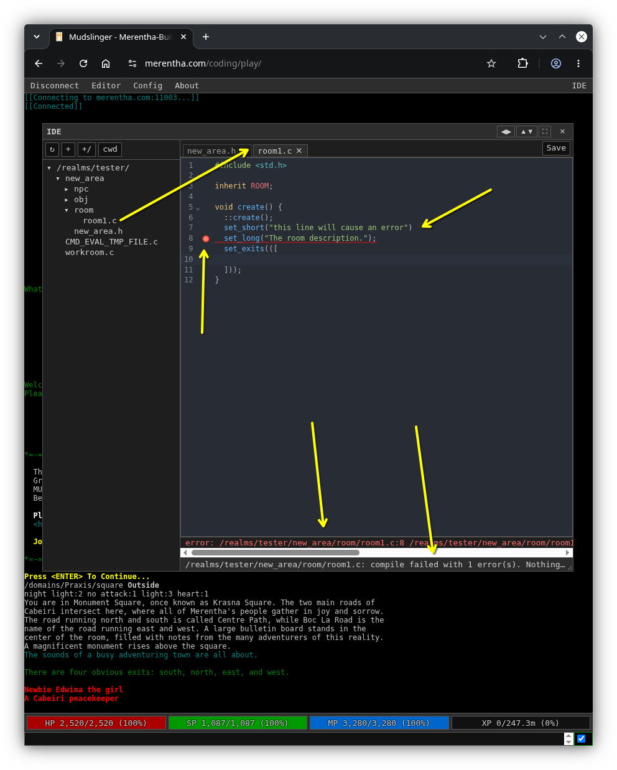The image size is (617, 770).
Task: Expand the obj folder
Action: [67, 200]
